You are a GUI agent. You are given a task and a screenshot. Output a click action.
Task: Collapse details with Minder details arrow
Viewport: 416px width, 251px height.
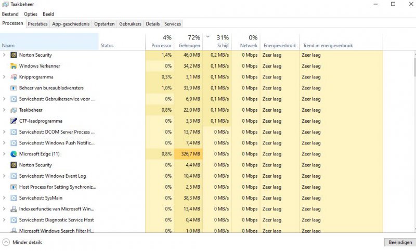(x=6, y=242)
